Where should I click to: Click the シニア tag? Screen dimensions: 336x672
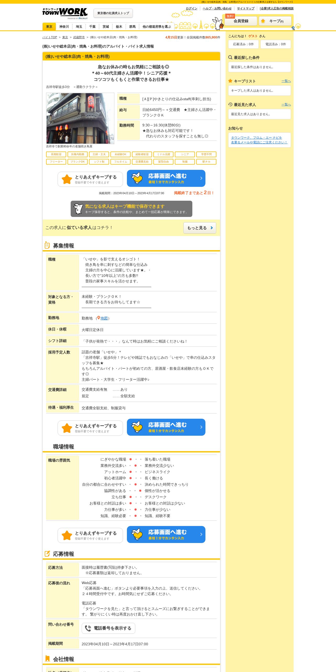point(185,154)
